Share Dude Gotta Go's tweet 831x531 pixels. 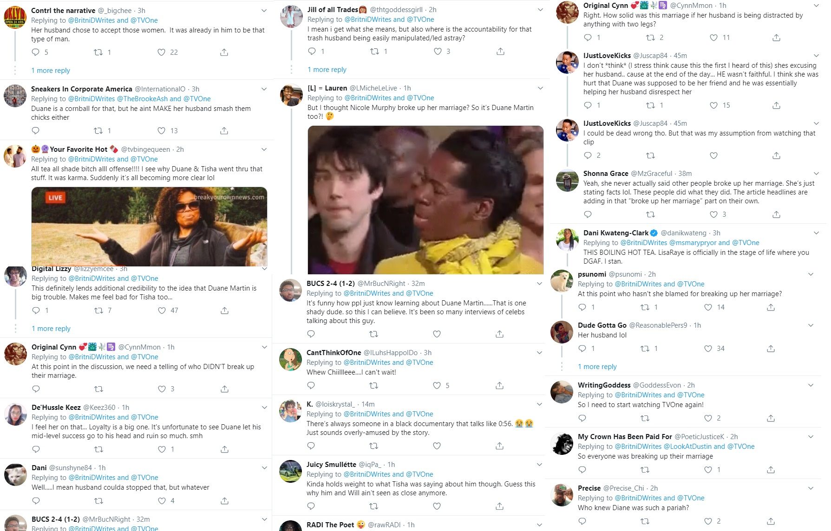tap(771, 349)
